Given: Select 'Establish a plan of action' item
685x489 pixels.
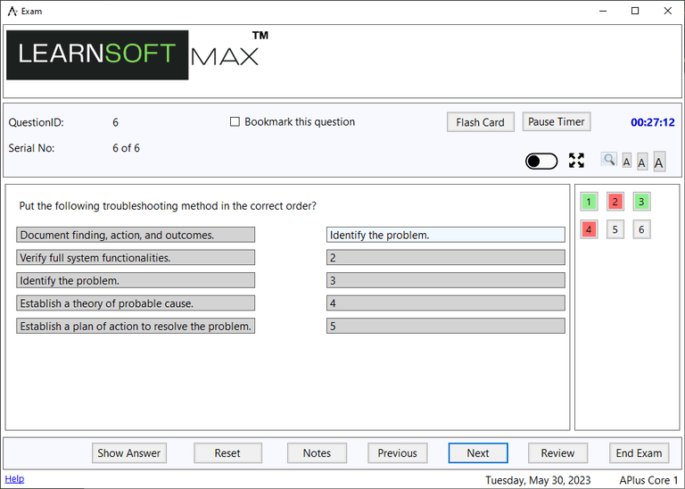Looking at the screenshot, I should (x=136, y=326).
